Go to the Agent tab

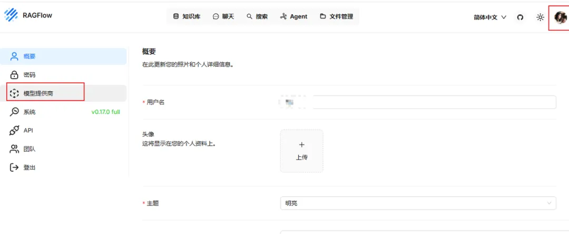pyautogui.click(x=293, y=16)
